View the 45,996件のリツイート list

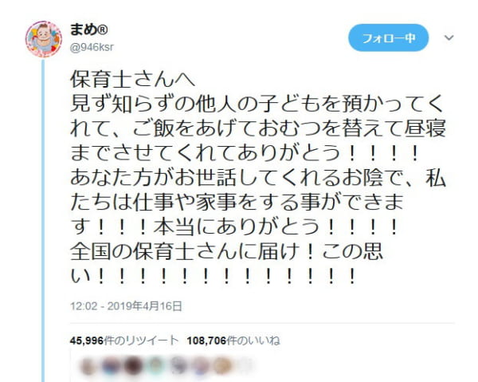123,341
